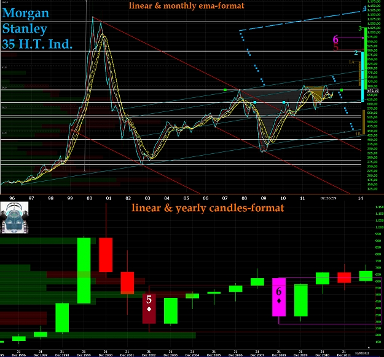Click the 14 year label on time axis

point(361,198)
